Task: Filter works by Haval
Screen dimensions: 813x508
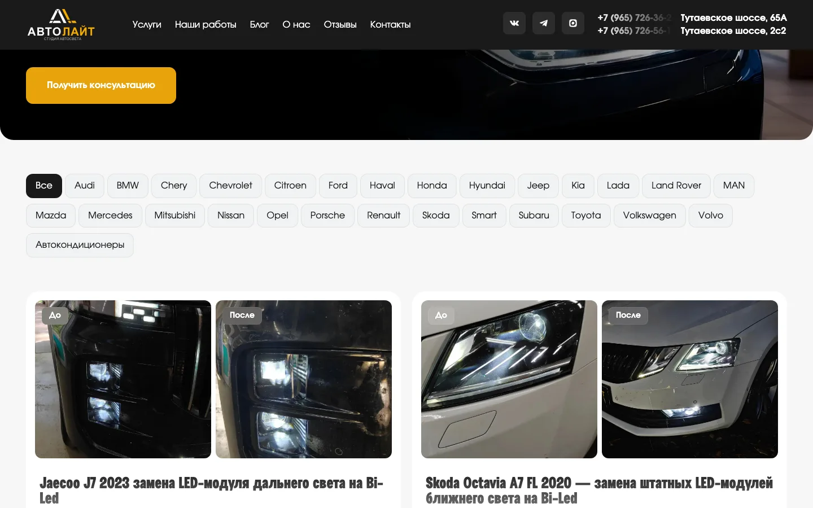Action: [x=382, y=186]
